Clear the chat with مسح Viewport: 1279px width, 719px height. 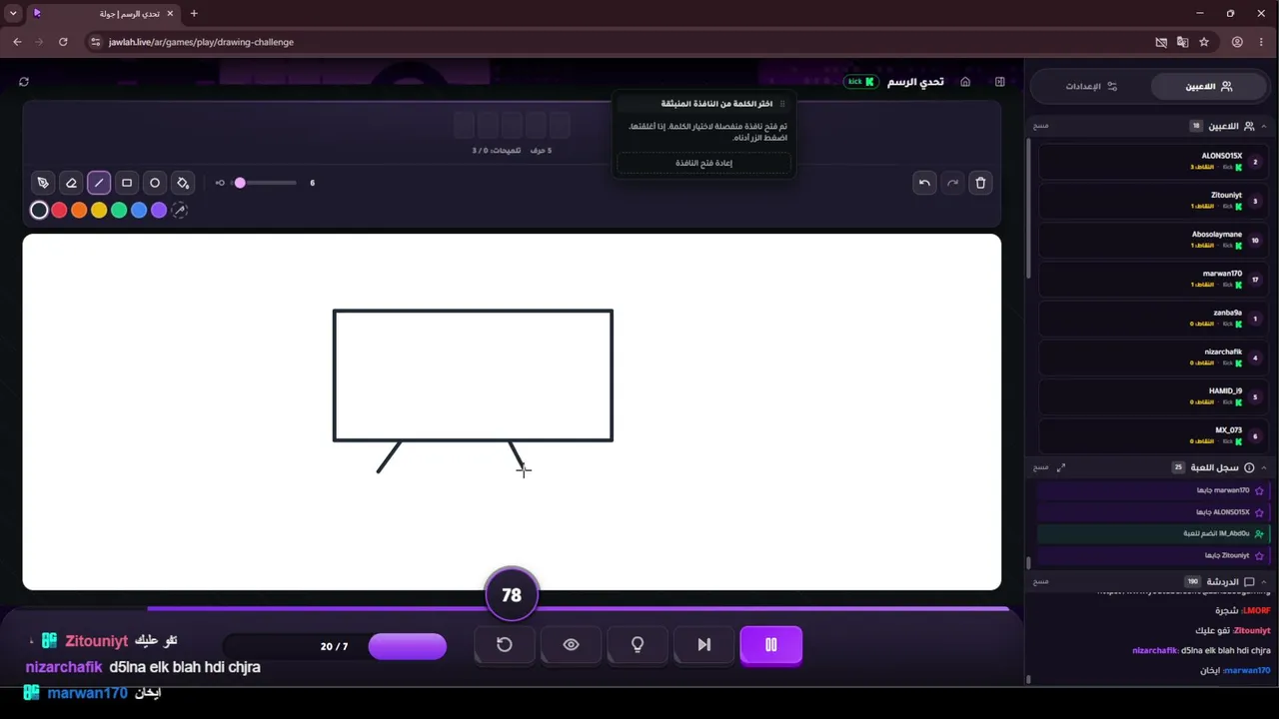1040,581
